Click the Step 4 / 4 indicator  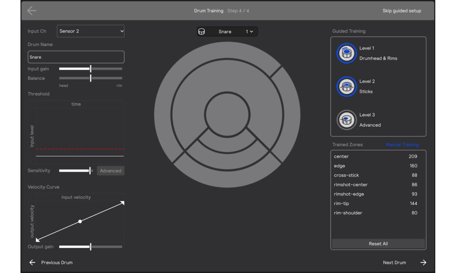(238, 11)
